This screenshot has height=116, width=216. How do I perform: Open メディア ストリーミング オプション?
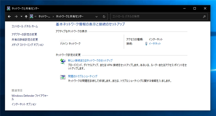pos(28,45)
